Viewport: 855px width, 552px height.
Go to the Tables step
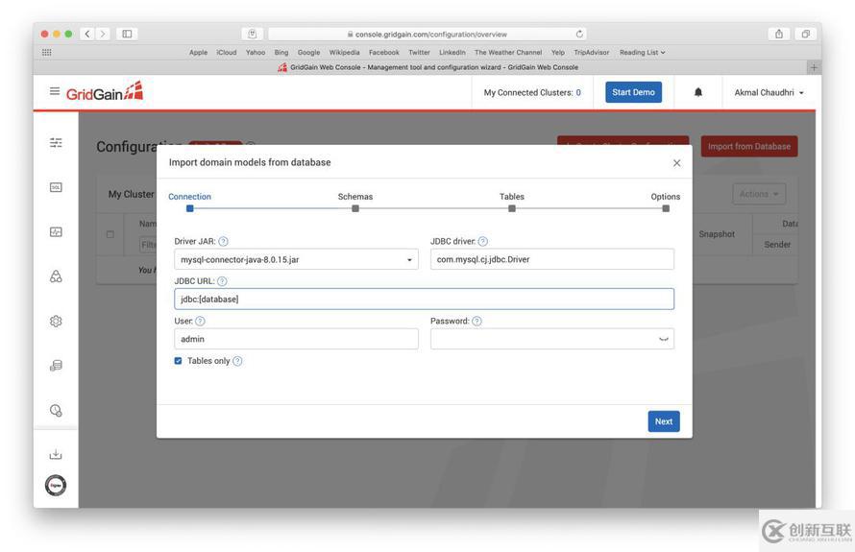[511, 201]
